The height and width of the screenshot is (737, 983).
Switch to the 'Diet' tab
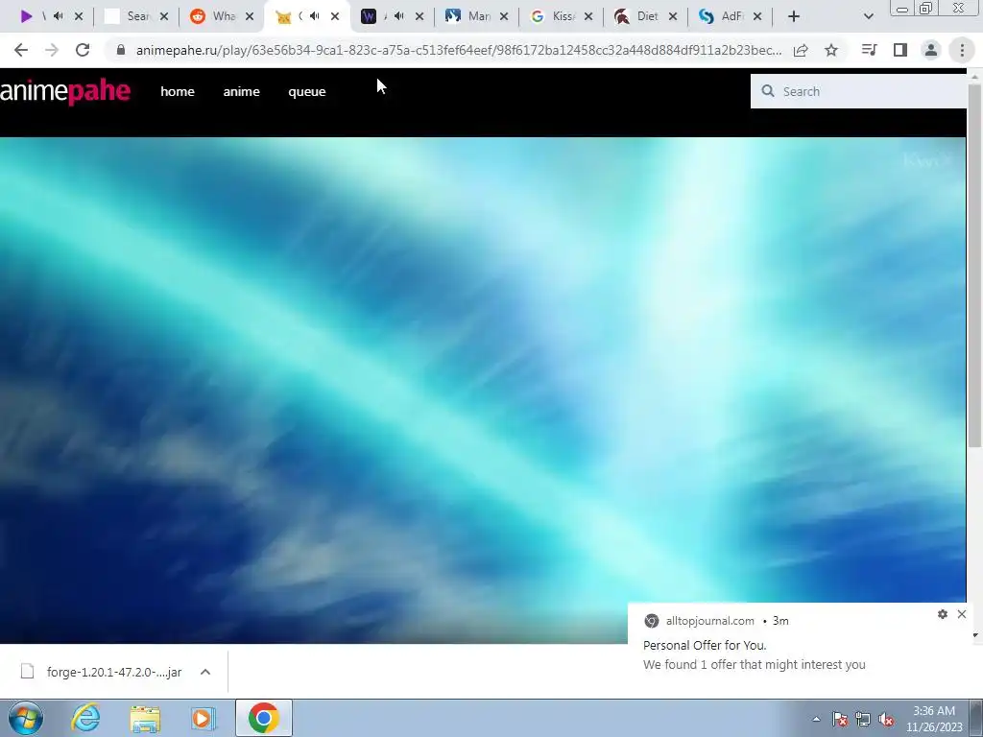tap(637, 16)
